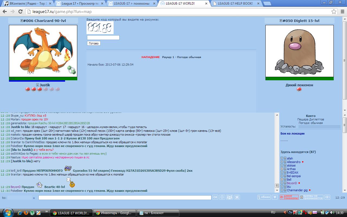Click the smiley emoticon icon in chat bar
347x217 pixels.
(x=222, y=197)
